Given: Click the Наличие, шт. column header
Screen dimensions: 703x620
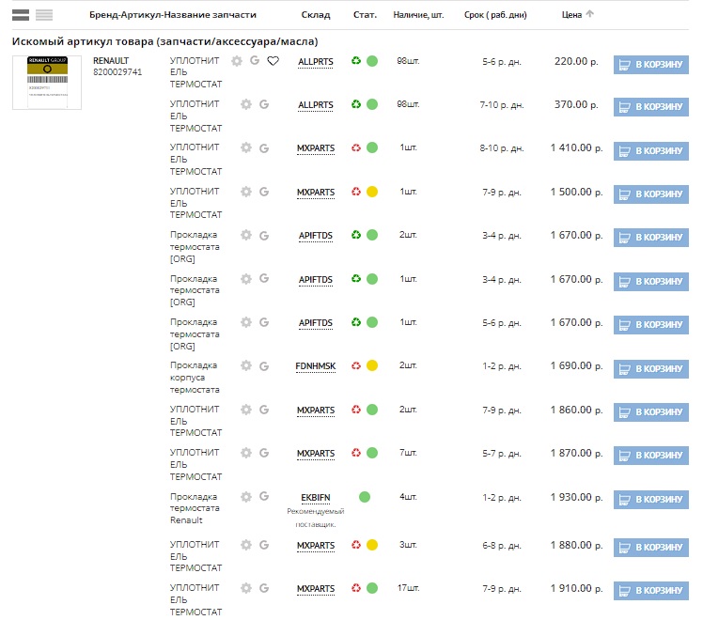Looking at the screenshot, I should tap(417, 15).
